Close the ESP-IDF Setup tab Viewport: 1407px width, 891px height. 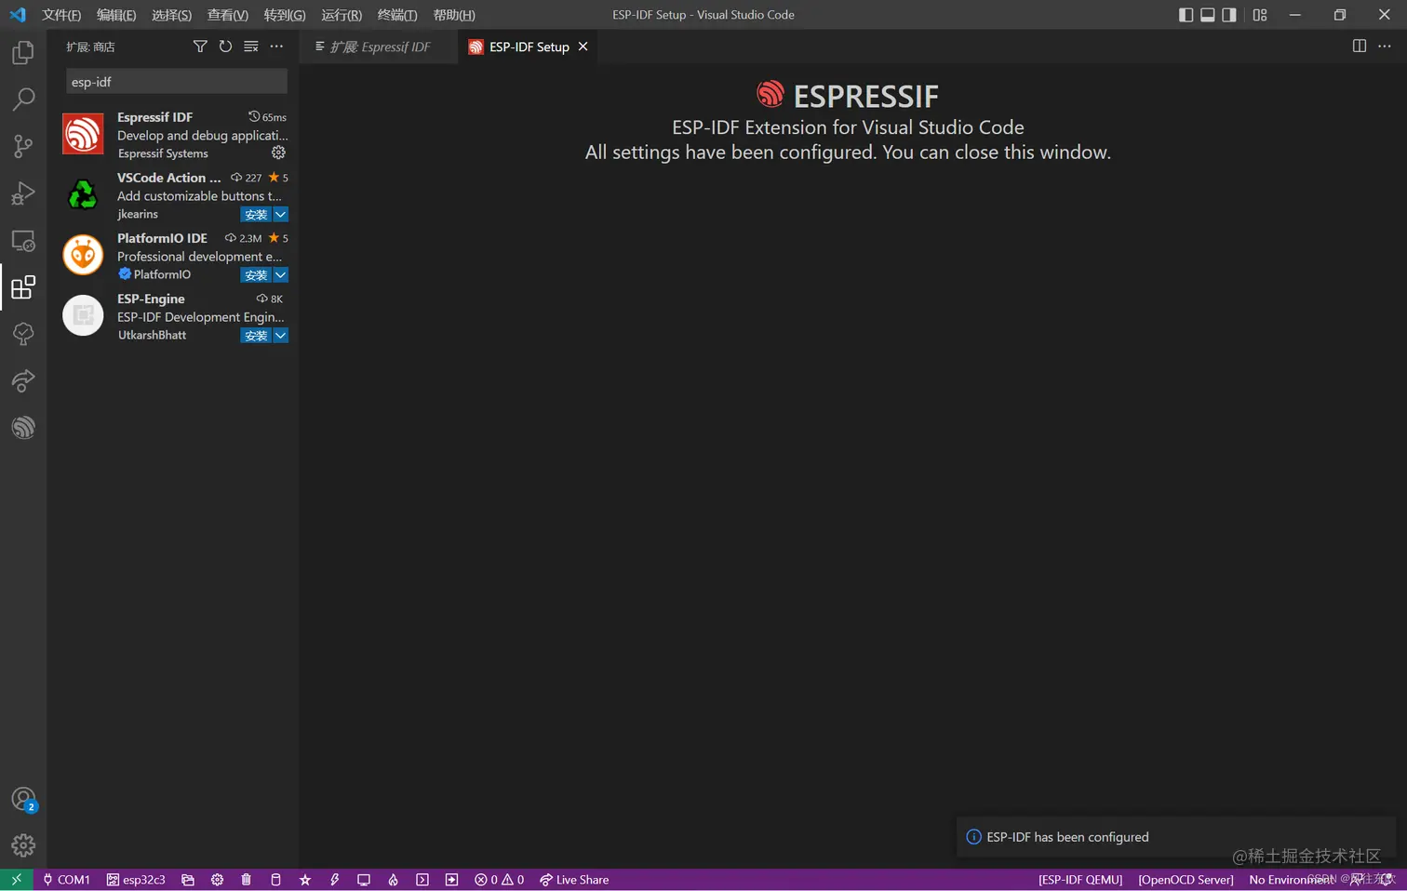[x=583, y=47]
